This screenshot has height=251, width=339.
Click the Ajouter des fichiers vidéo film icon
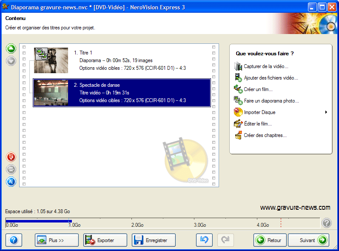point(238,77)
